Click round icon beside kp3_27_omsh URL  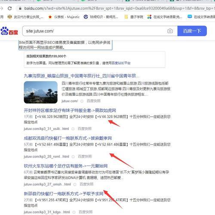pos(75,185)
